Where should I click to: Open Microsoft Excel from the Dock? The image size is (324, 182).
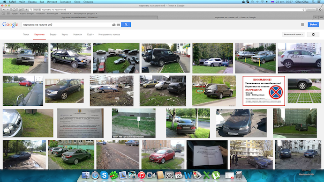(x=206, y=175)
